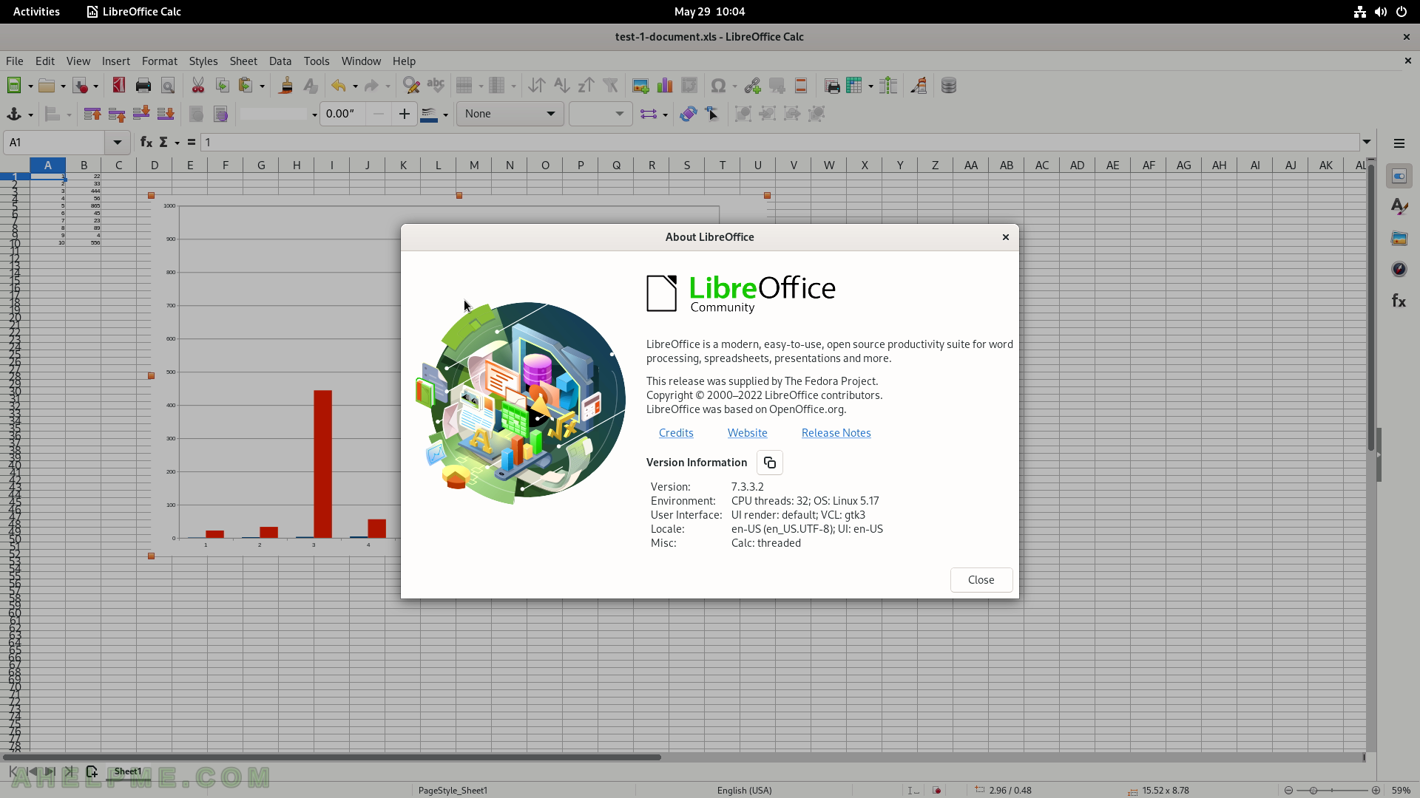Click the Insert Chart icon
1420x798 pixels.
[x=665, y=86]
